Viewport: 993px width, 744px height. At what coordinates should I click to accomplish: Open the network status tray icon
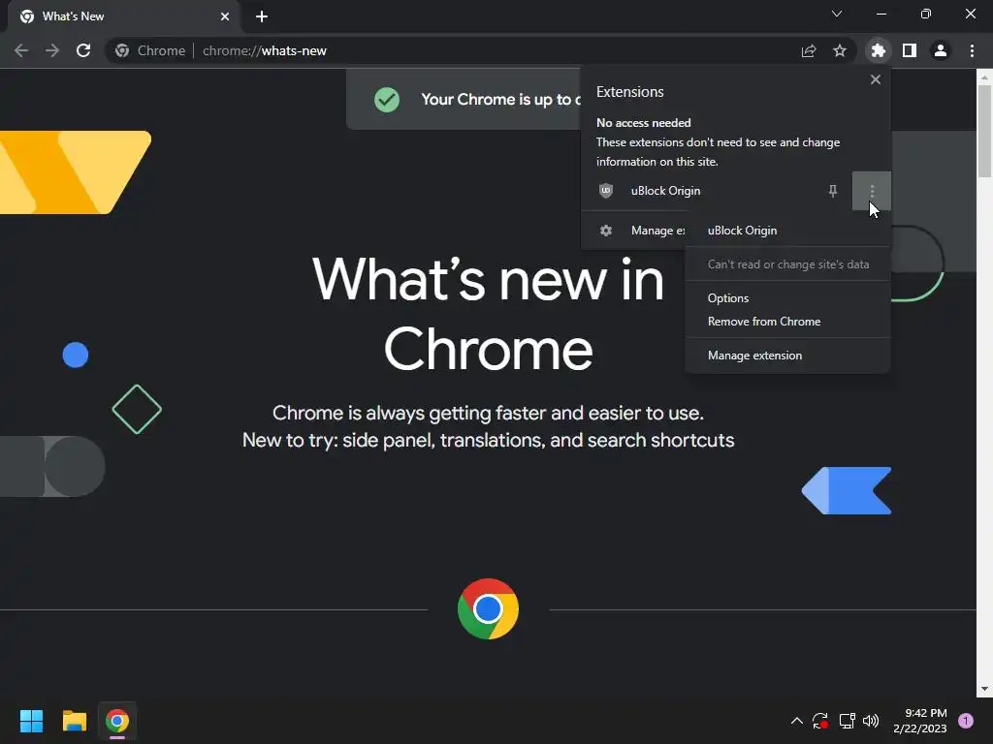tap(847, 721)
